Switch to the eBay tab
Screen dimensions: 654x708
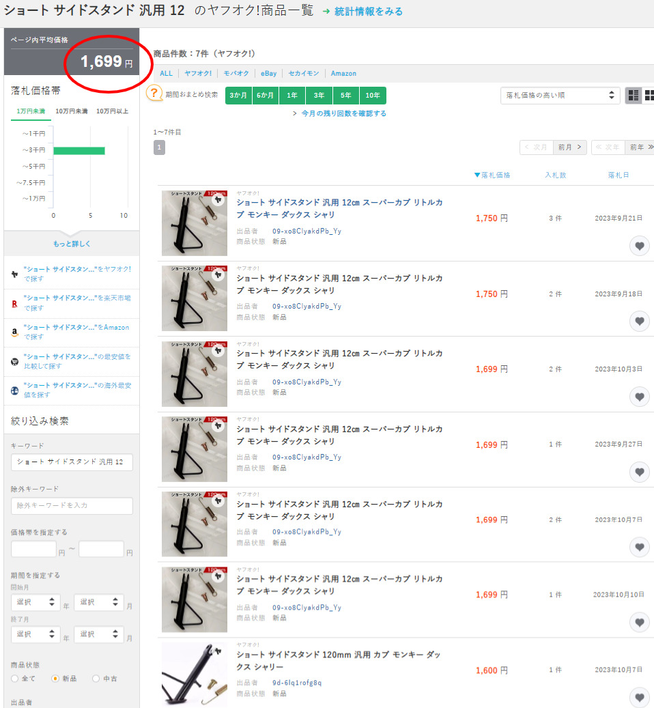coord(268,74)
